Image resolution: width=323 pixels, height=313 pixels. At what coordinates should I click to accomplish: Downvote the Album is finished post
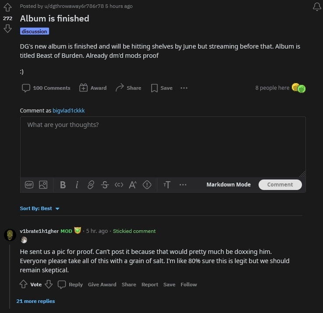(x=7, y=28)
